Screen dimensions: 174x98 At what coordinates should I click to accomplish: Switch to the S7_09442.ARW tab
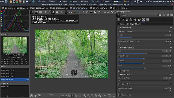(39, 8)
